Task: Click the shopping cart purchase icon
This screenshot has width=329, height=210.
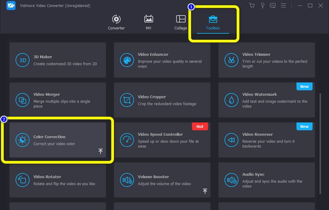Action: pos(252,6)
